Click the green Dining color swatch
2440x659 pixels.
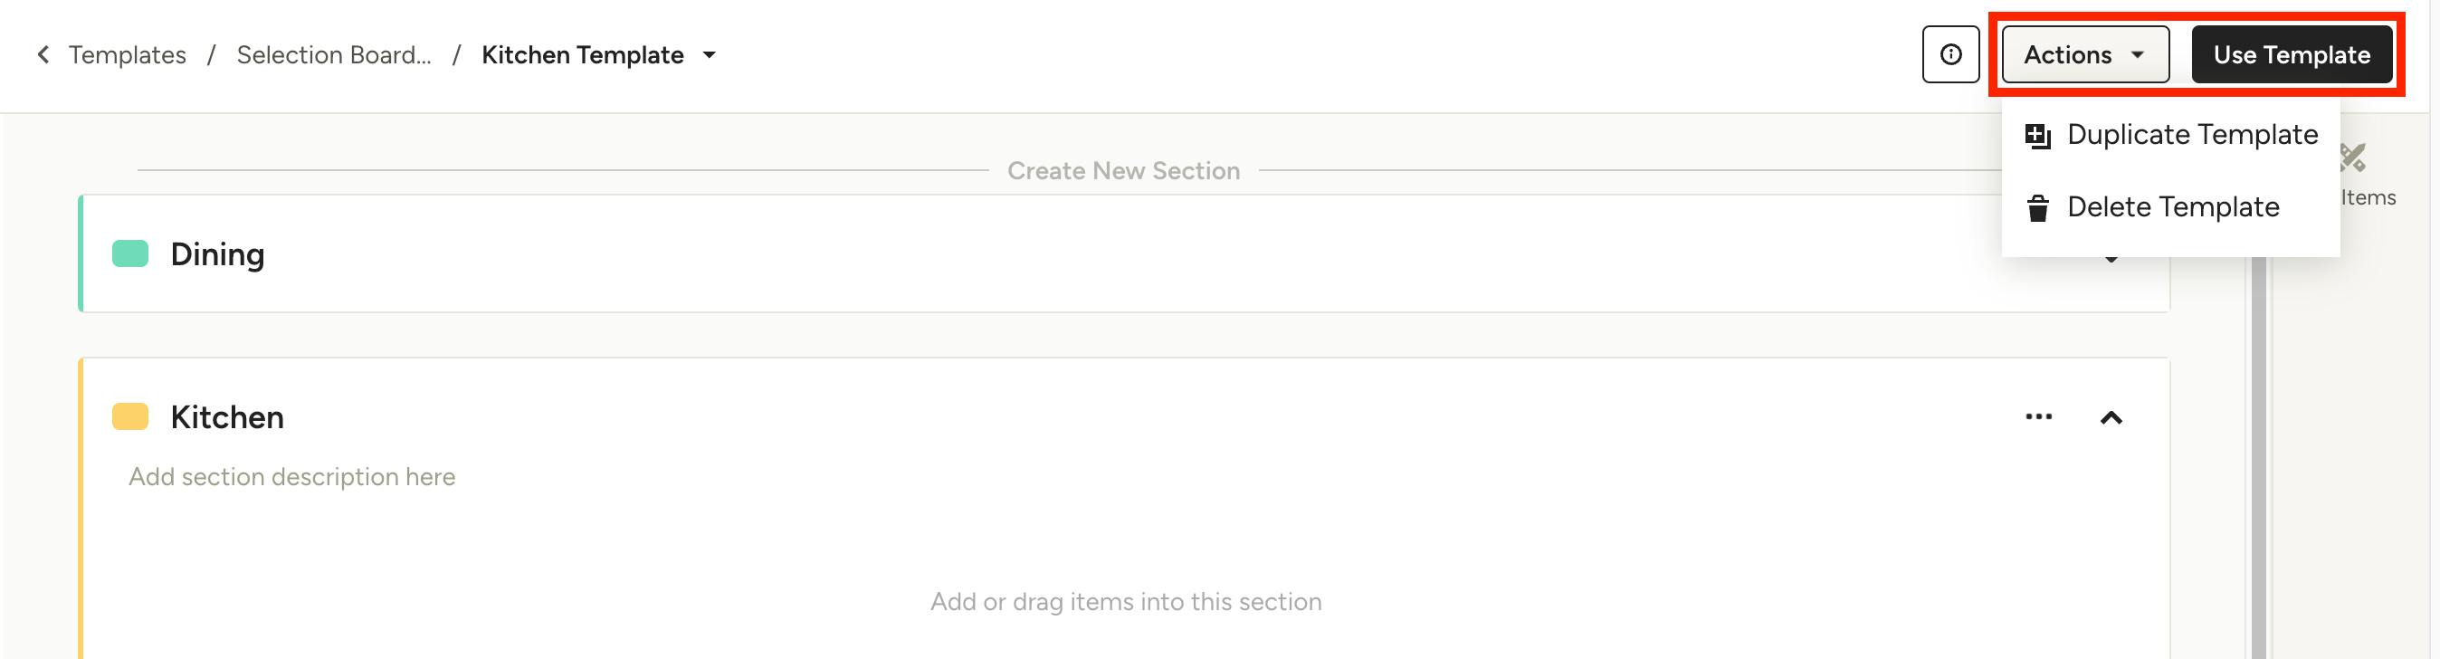coord(130,253)
